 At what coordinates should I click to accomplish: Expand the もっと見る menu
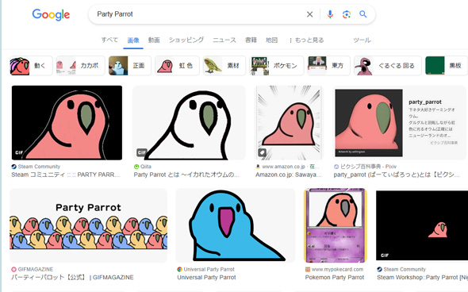point(306,40)
